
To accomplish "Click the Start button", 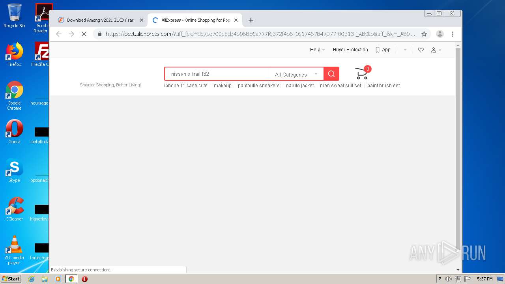I will [11, 279].
